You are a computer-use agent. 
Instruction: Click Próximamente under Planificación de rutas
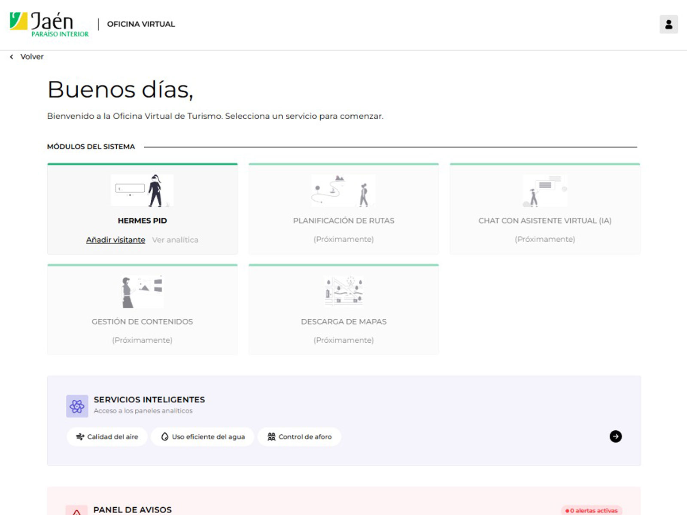click(x=343, y=239)
